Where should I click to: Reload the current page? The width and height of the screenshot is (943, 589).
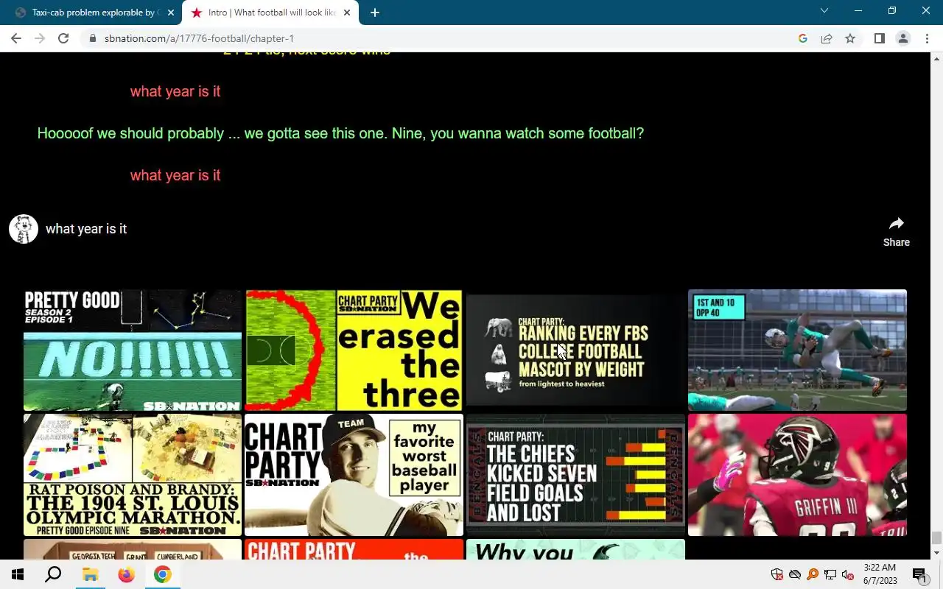click(x=63, y=38)
